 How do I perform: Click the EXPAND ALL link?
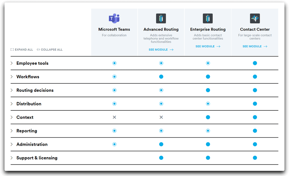click(22, 49)
